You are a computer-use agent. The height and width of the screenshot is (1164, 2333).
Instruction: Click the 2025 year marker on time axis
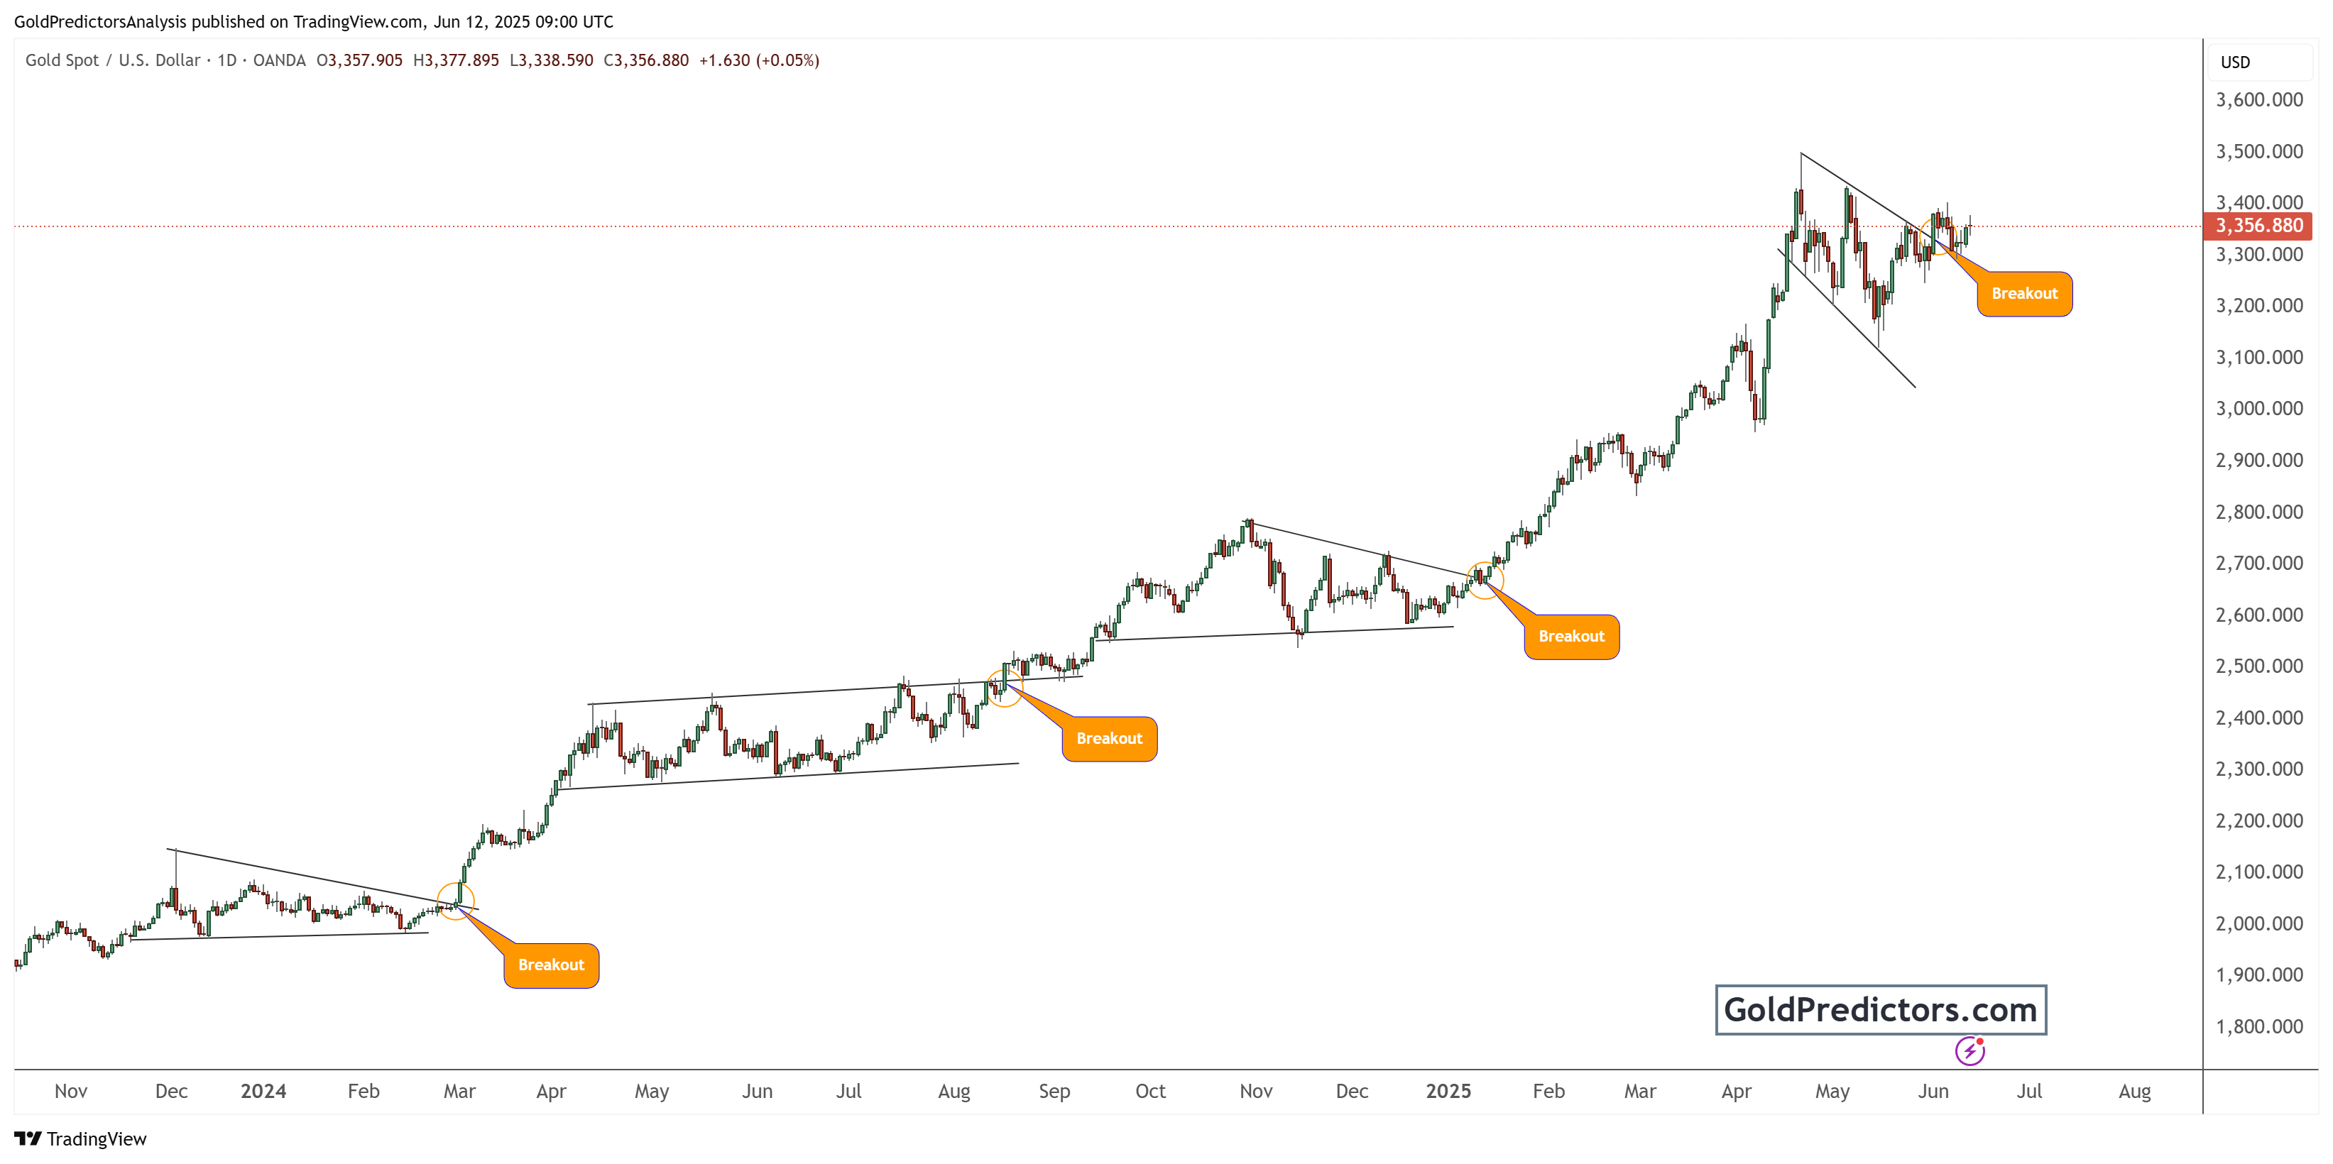click(1448, 1091)
